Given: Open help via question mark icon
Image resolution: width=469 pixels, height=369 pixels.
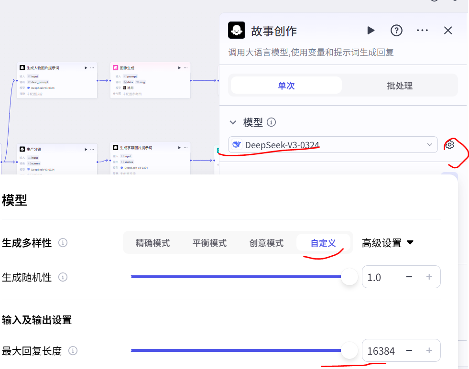Looking at the screenshot, I should tap(396, 30).
